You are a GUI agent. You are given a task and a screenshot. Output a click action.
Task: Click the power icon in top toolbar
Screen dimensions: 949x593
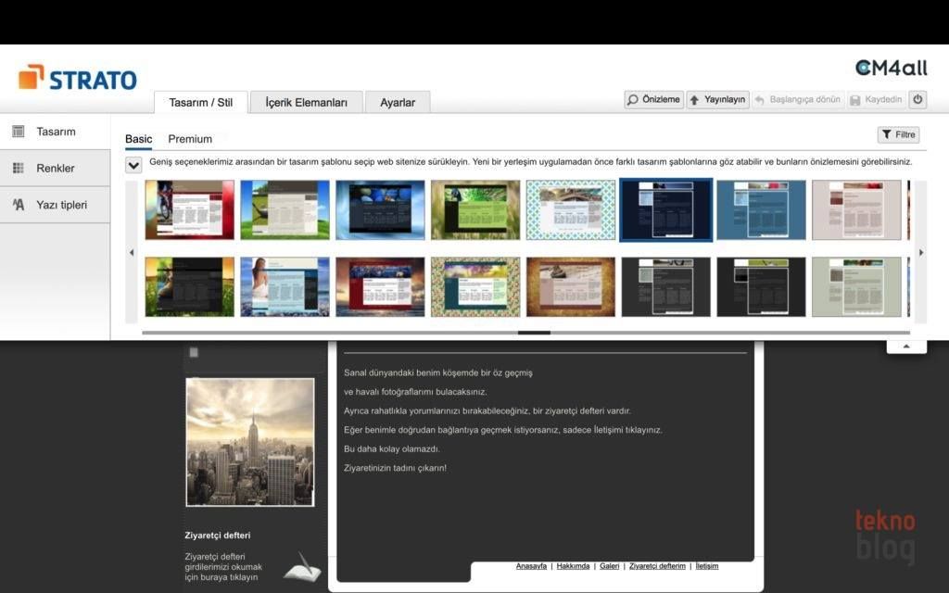coord(917,99)
